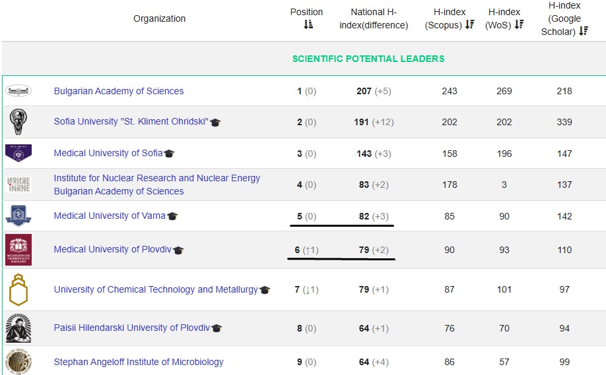The image size is (606, 375).
Task: Select National H-index value 64 (+4)
Action: pos(374,362)
